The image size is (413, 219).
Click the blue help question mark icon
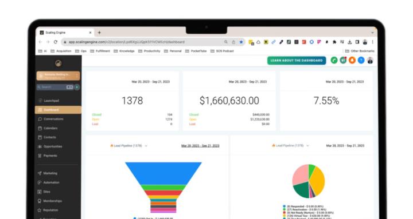pyautogui.click(x=361, y=61)
